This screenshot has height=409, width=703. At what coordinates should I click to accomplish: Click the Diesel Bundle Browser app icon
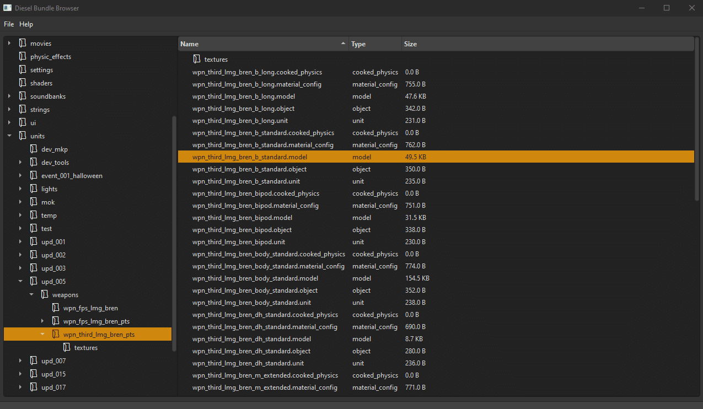8,8
